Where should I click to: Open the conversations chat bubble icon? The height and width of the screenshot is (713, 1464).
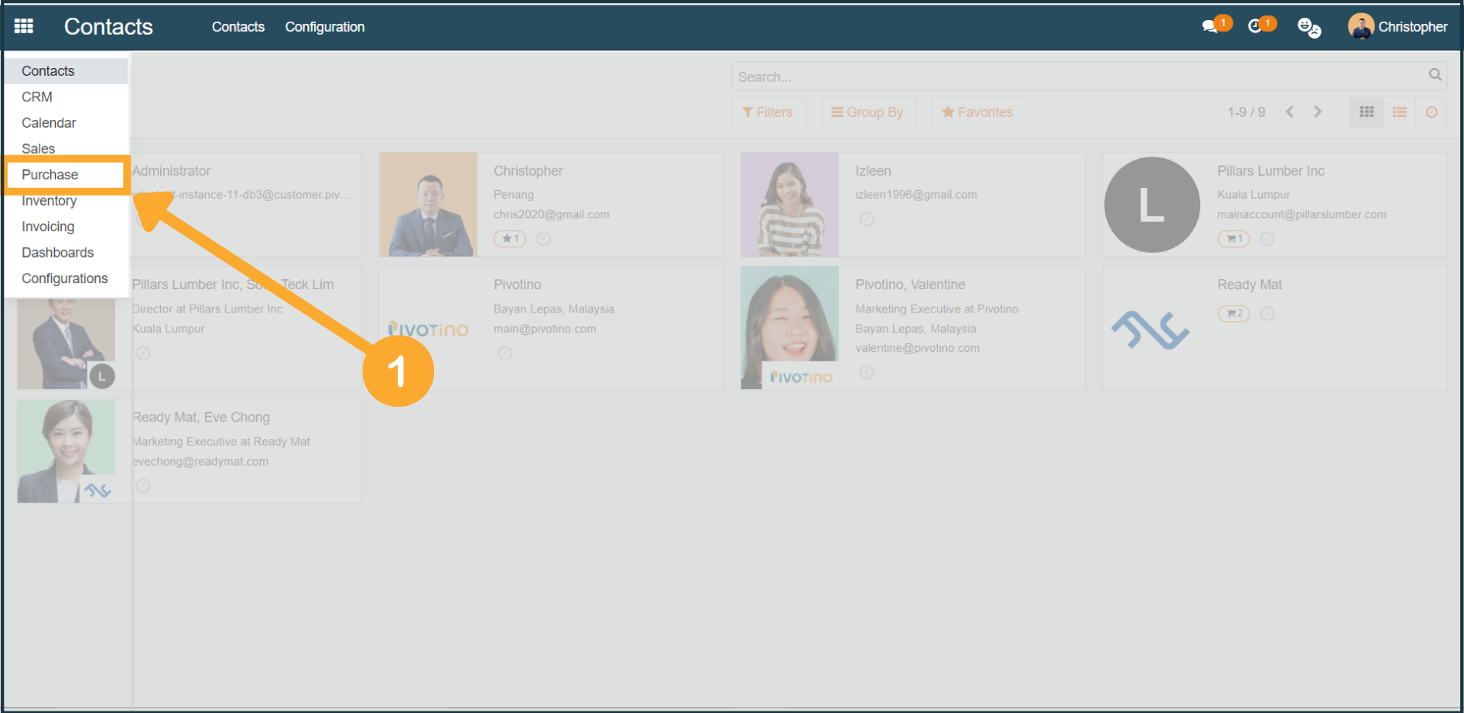pyautogui.click(x=1209, y=27)
